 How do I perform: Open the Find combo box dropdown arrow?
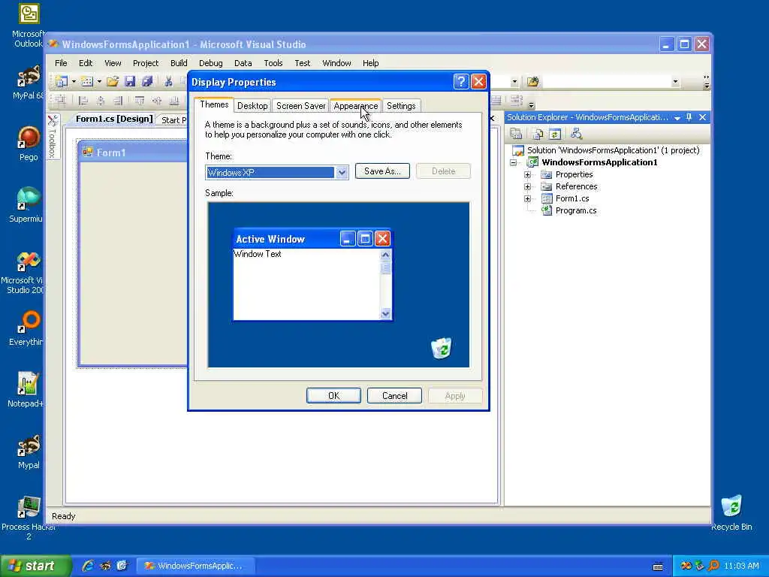pyautogui.click(x=675, y=81)
